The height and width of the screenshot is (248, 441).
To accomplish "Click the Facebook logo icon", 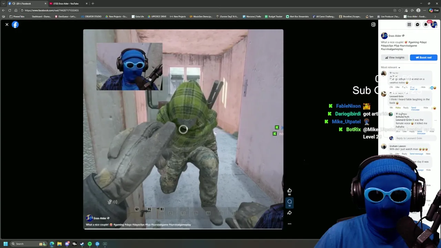I will tap(15, 24).
